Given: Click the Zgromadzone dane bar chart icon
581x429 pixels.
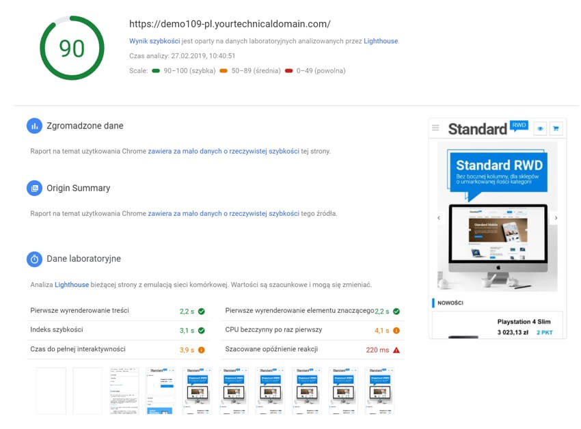Looking at the screenshot, I should [34, 126].
